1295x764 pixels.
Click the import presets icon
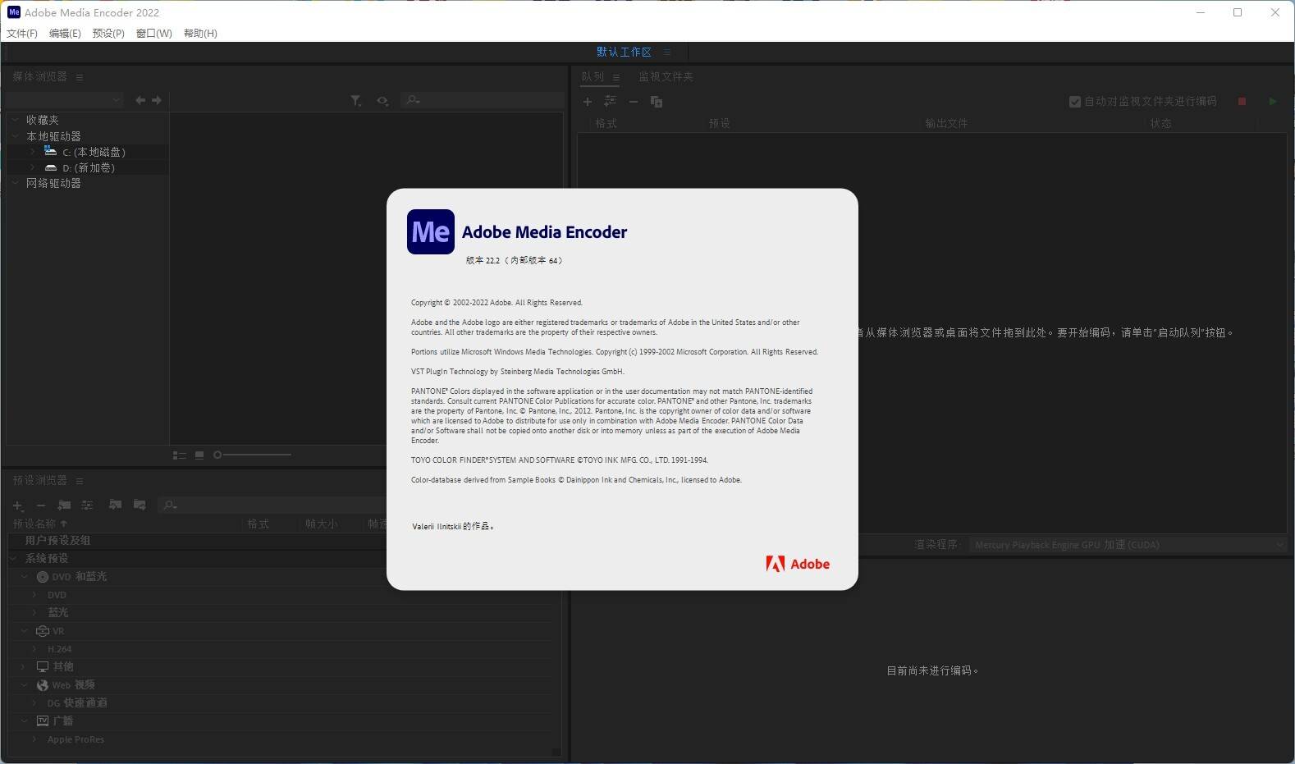116,506
